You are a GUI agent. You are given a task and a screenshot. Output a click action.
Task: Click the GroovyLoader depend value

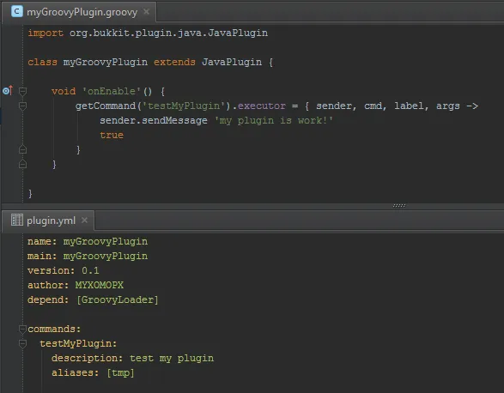(118, 299)
